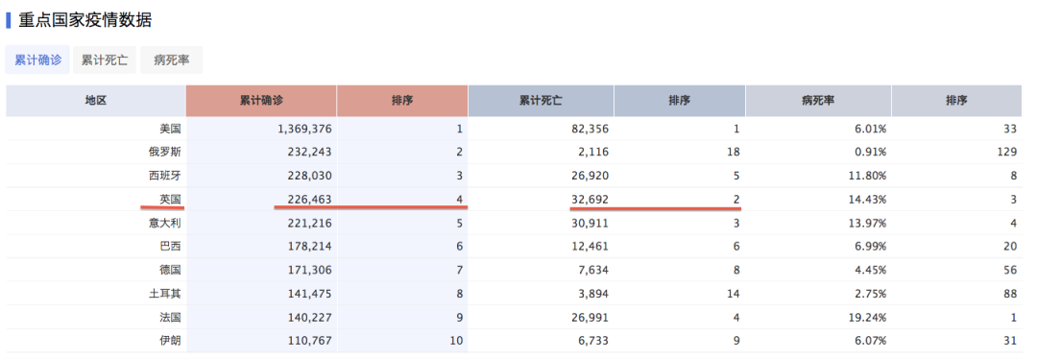The image size is (1037, 359).
Task: Select the 美国 row label
Action: click(x=170, y=129)
